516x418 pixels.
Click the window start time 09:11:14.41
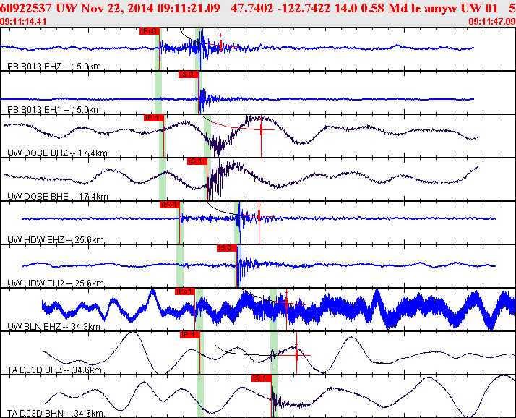23,22
